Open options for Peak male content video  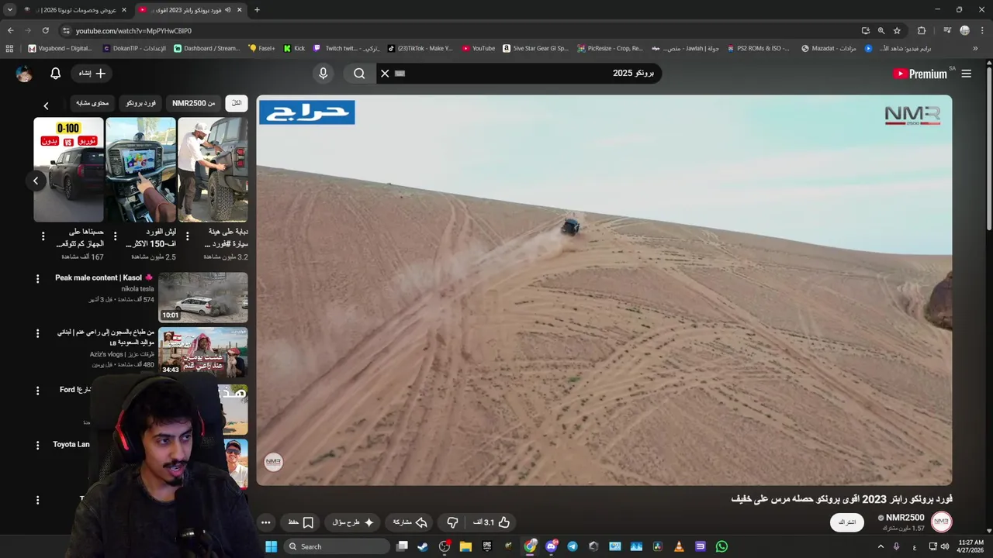37,279
